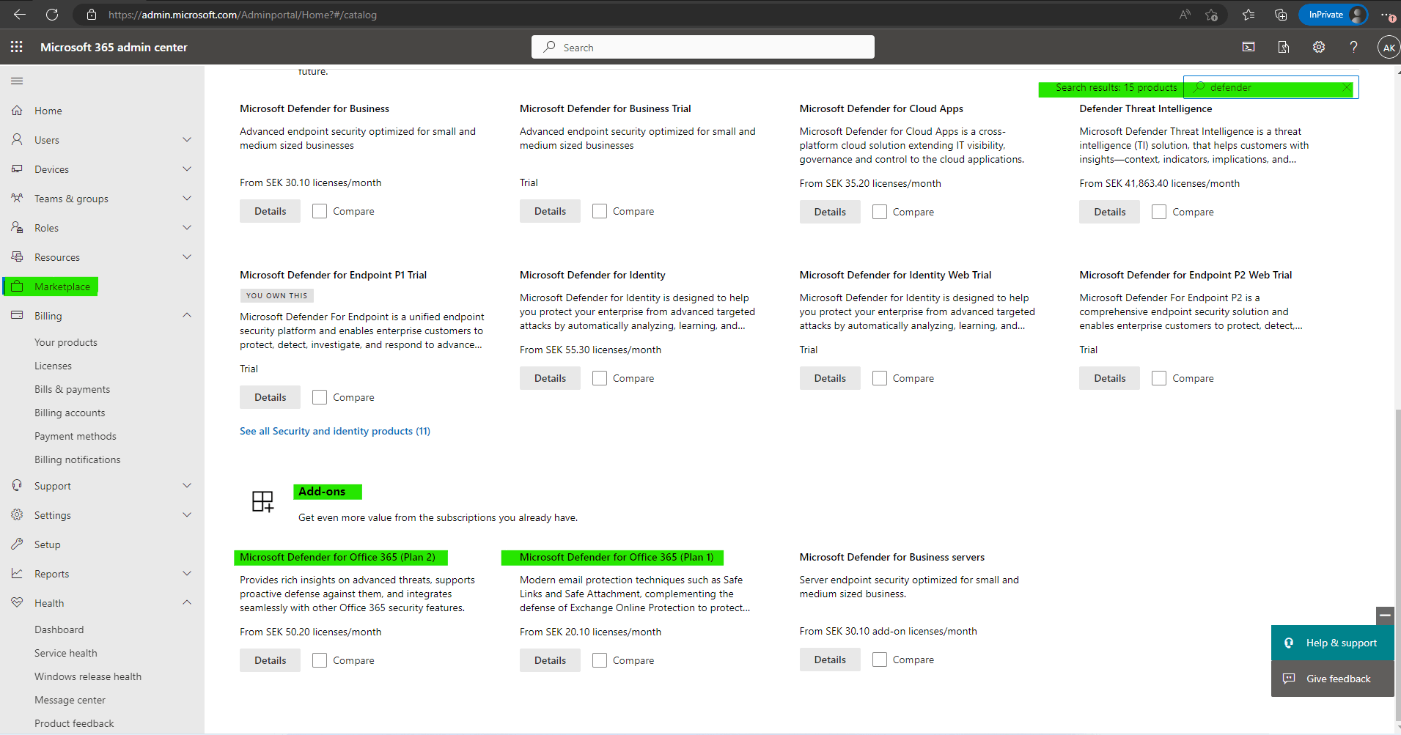Expand Teams & groups chevron
The height and width of the screenshot is (735, 1401).
coord(187,198)
